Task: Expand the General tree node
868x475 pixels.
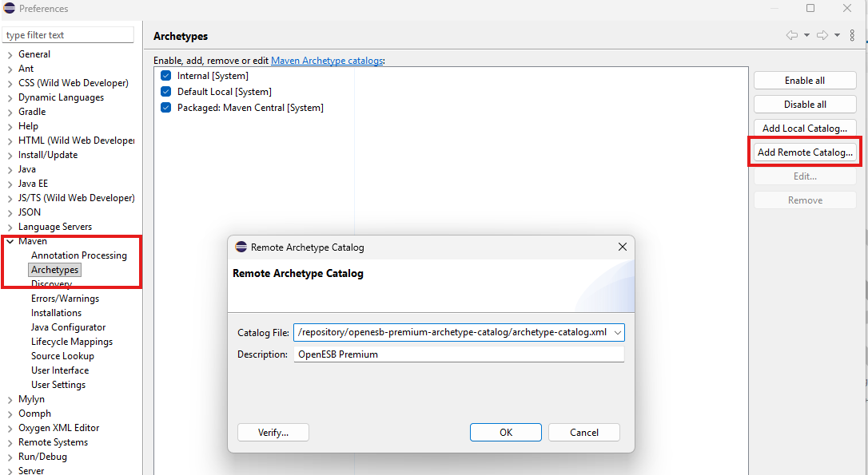Action: point(10,55)
